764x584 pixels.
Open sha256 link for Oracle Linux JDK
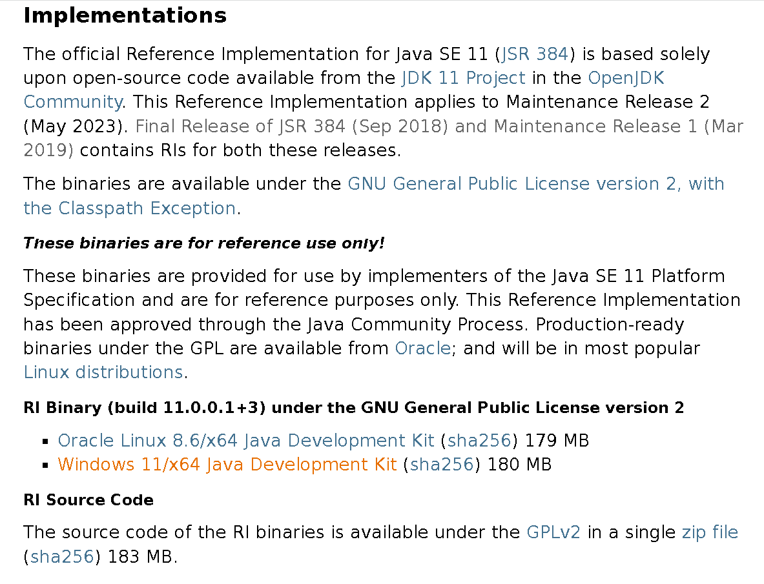tap(479, 441)
